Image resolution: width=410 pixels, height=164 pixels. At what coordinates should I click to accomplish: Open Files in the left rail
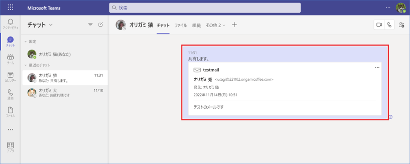[10, 112]
